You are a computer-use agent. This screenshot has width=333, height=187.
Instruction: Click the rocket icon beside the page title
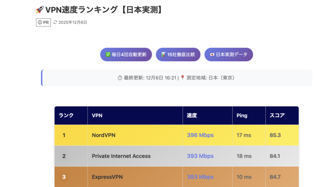pyautogui.click(x=39, y=10)
